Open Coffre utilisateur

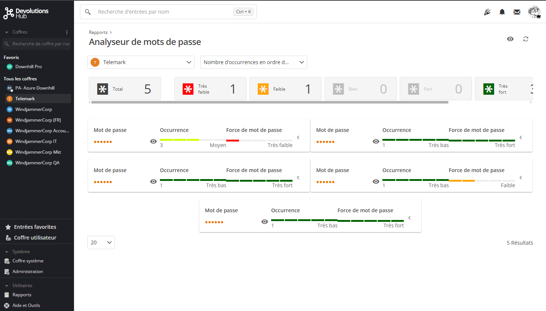(35, 238)
